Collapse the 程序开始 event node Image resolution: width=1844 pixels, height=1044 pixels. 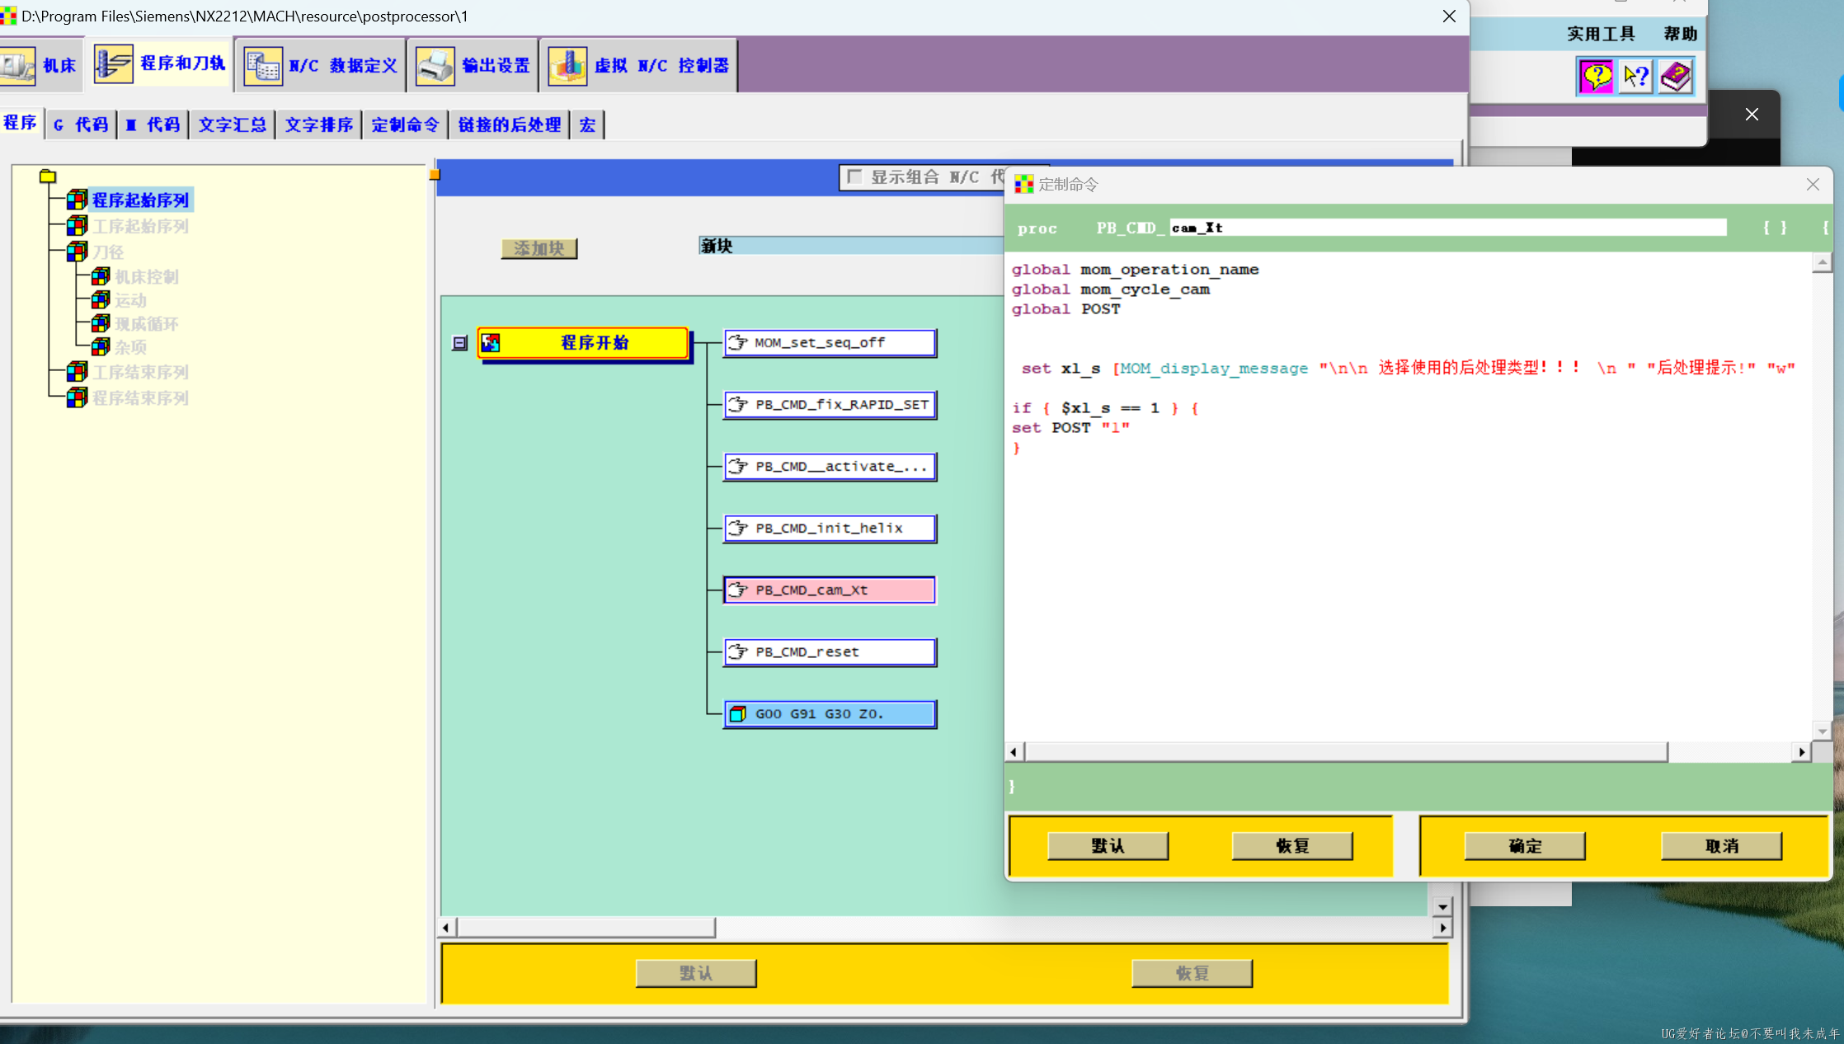point(460,343)
